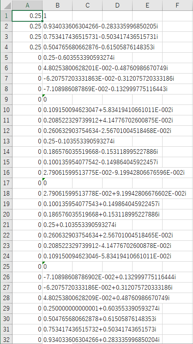Select row 1 header
This screenshot has height=344, width=193.
[6, 16]
